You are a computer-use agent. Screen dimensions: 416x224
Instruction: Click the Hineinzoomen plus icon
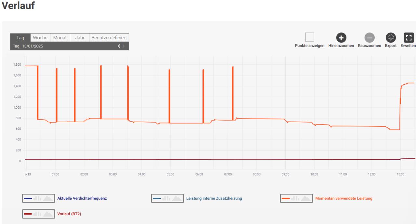[x=341, y=38]
